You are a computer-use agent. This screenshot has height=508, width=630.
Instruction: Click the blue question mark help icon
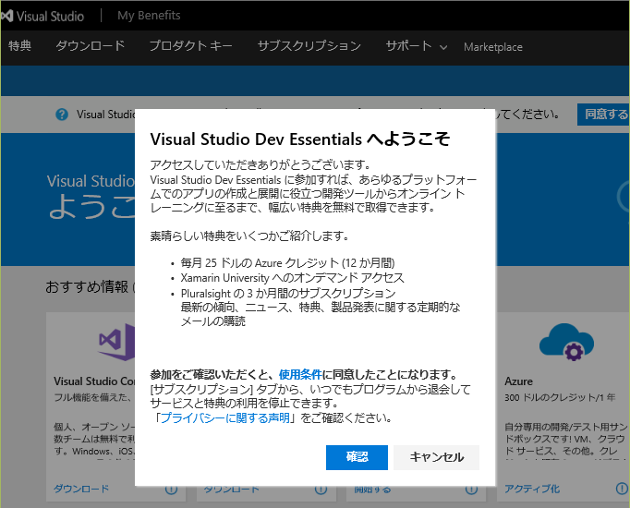(62, 115)
